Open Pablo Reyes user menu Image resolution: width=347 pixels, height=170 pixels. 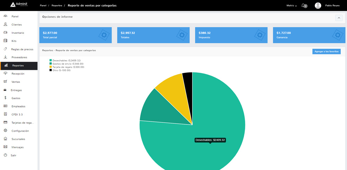point(332,6)
